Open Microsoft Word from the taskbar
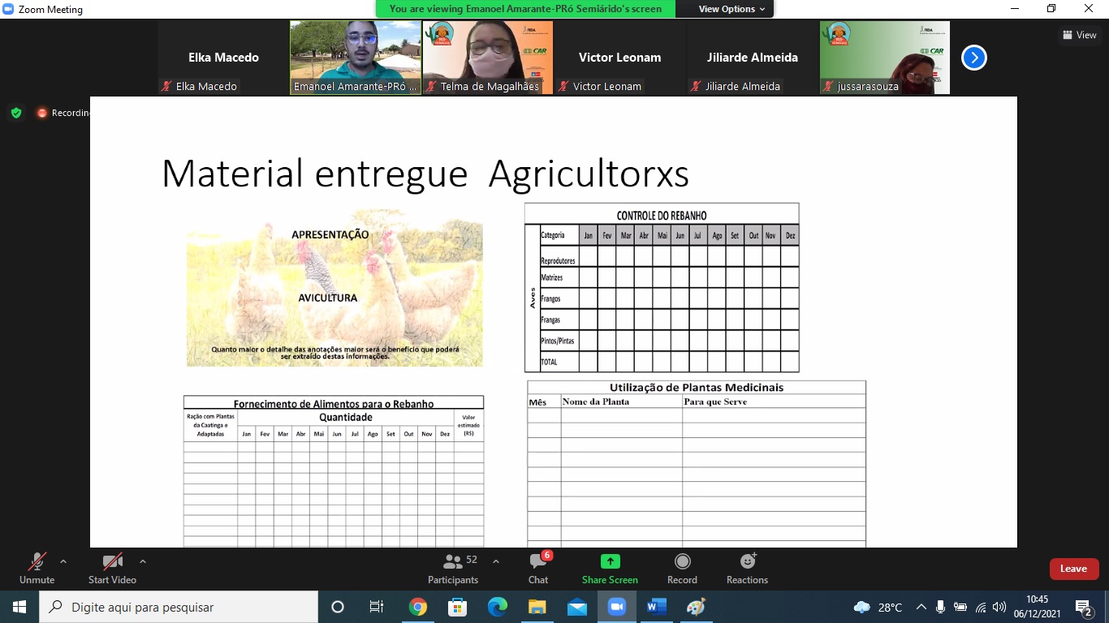Screen dimensions: 1109x623 pos(656,607)
